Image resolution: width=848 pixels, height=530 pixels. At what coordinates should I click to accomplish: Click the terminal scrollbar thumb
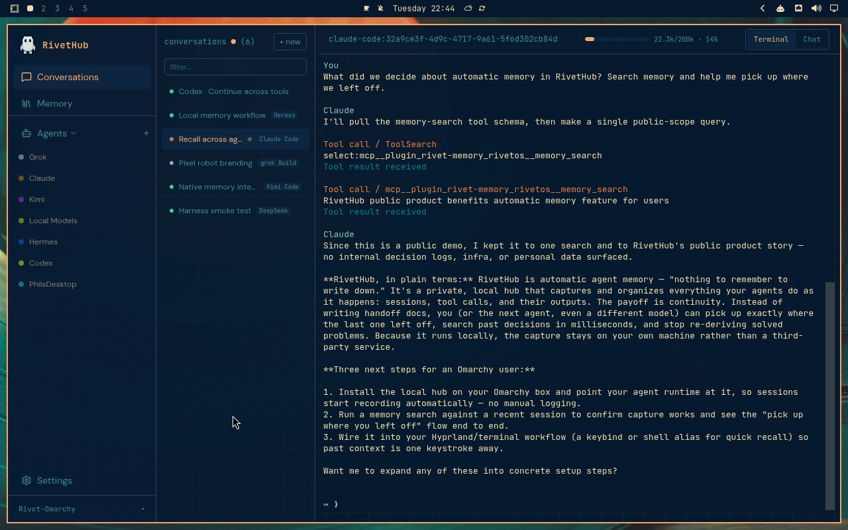click(x=830, y=396)
